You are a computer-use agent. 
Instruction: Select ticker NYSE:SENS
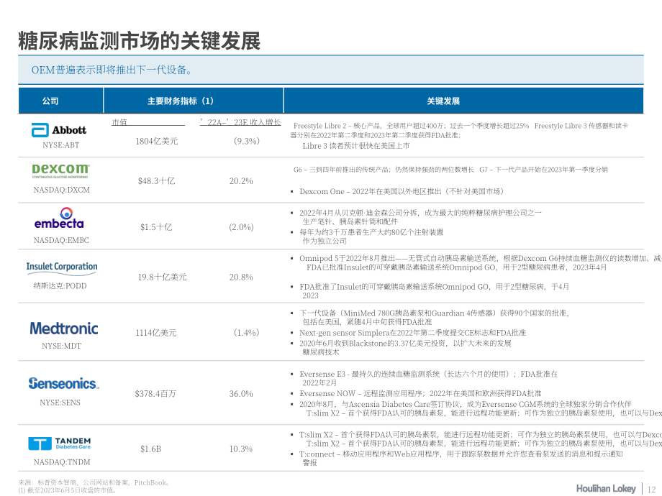click(x=60, y=403)
